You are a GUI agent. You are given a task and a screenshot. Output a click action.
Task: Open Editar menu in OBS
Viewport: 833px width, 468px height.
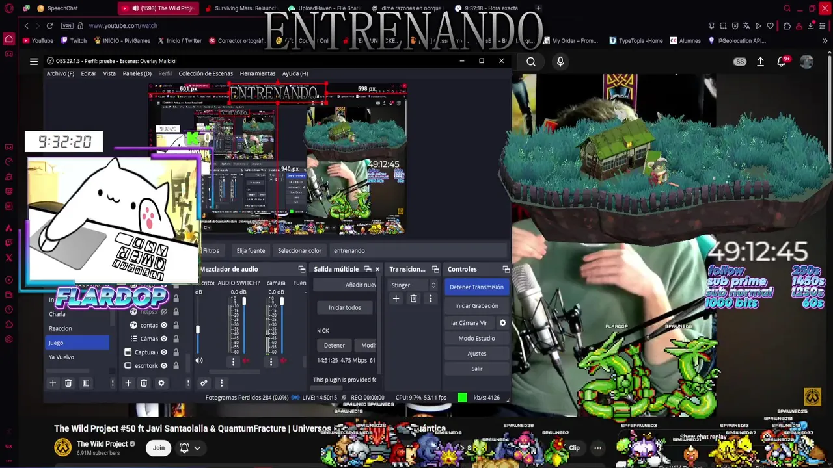[x=89, y=73]
